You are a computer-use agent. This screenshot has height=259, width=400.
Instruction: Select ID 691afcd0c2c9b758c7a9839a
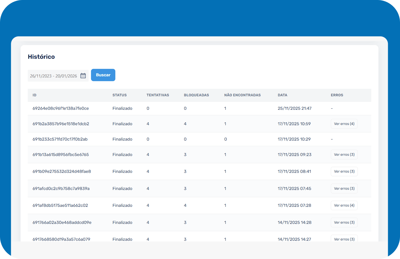[61, 189]
